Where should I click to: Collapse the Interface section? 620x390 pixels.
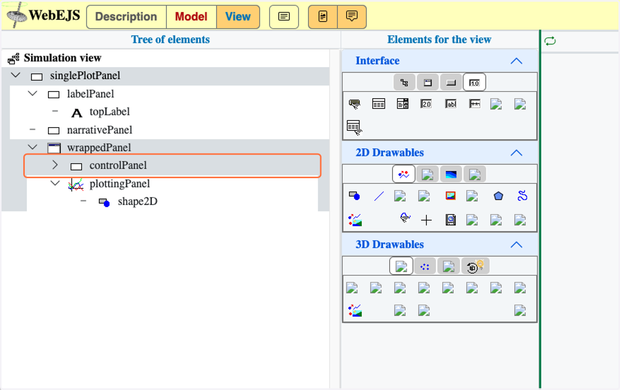(516, 61)
